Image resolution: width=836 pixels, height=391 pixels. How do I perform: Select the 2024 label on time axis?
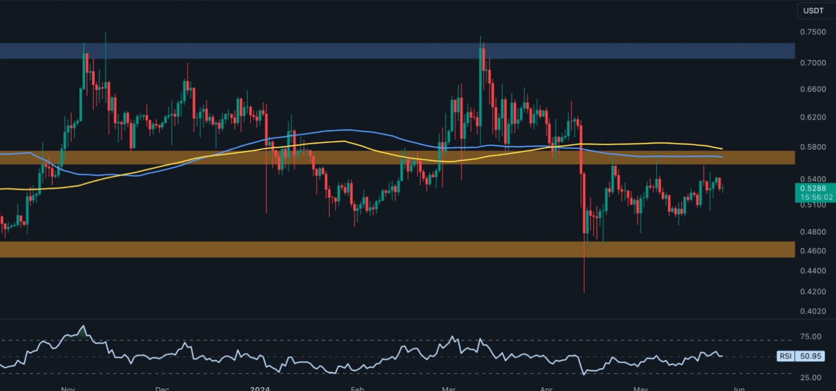point(259,388)
